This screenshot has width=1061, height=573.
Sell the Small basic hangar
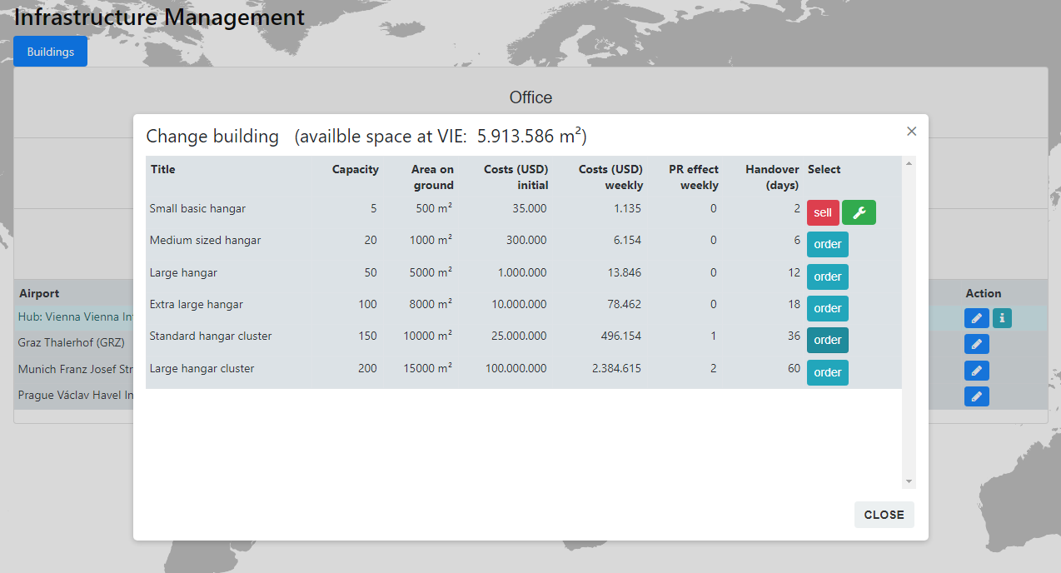tap(823, 212)
